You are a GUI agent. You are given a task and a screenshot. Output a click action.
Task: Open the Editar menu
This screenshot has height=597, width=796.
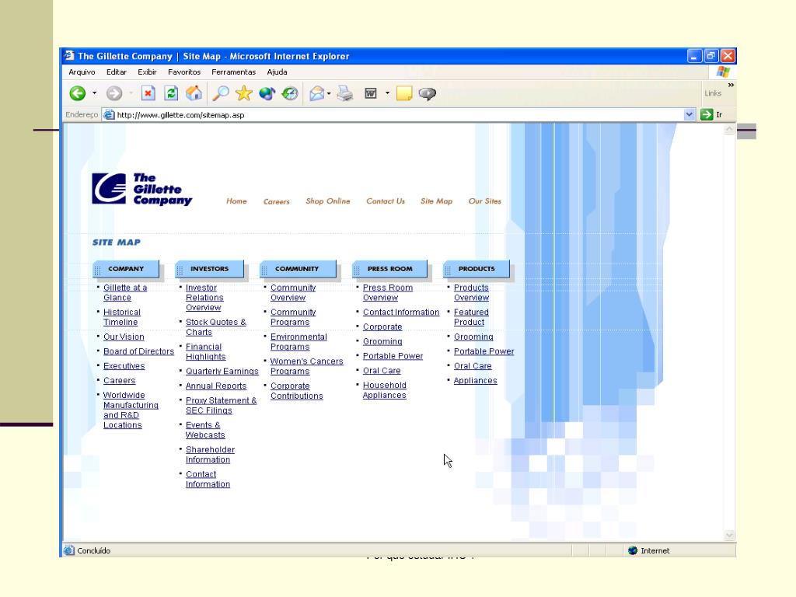click(x=117, y=72)
